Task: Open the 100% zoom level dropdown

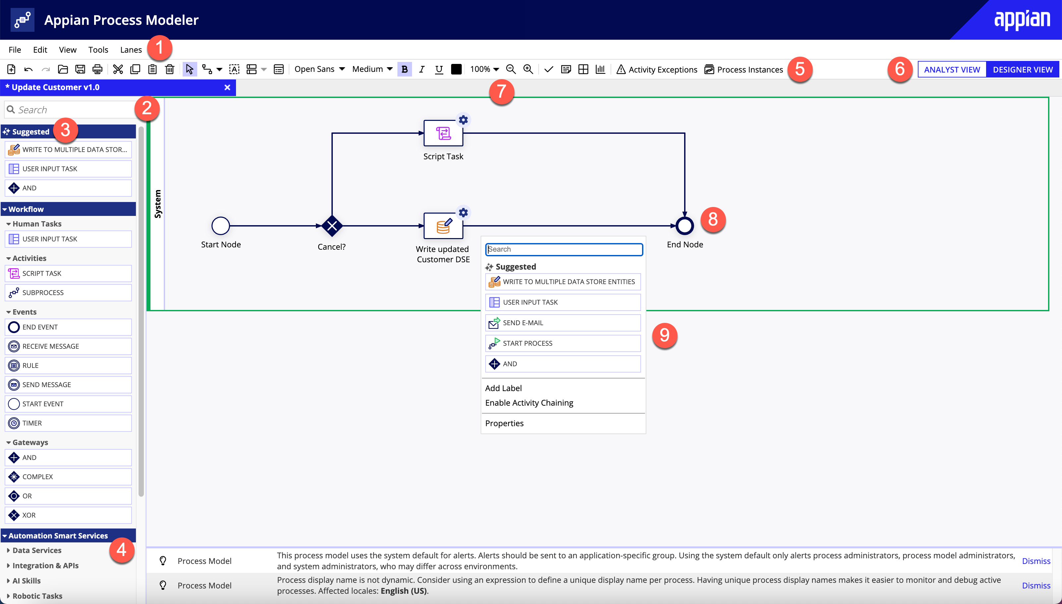Action: (484, 69)
